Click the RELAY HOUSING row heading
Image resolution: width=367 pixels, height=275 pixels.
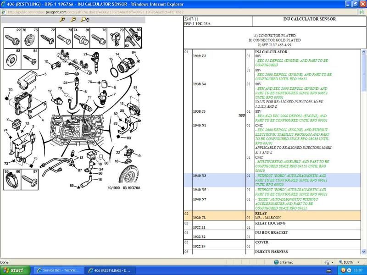[x=270, y=223]
